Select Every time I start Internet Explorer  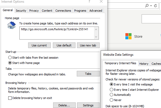pyautogui.click(x=134, y=90)
